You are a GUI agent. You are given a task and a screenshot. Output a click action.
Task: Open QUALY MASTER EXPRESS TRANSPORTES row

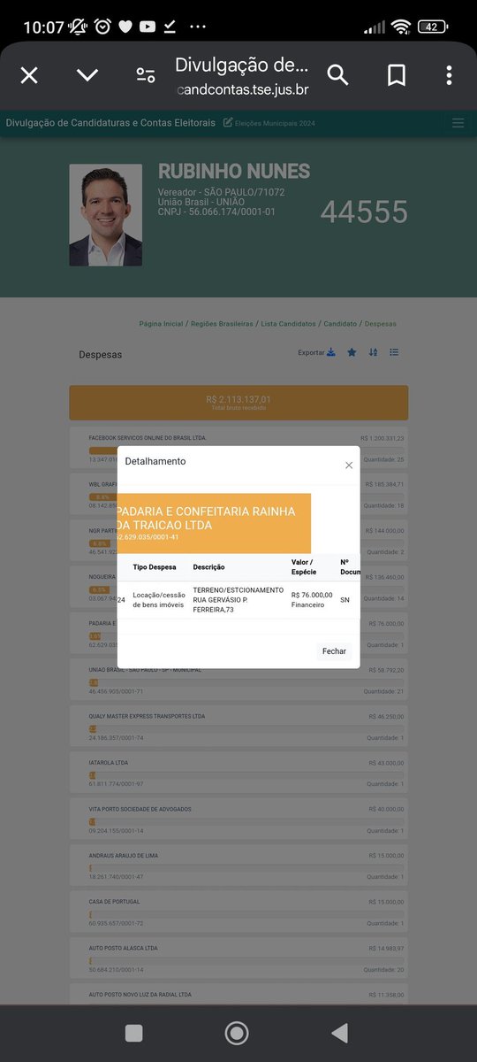click(238, 726)
